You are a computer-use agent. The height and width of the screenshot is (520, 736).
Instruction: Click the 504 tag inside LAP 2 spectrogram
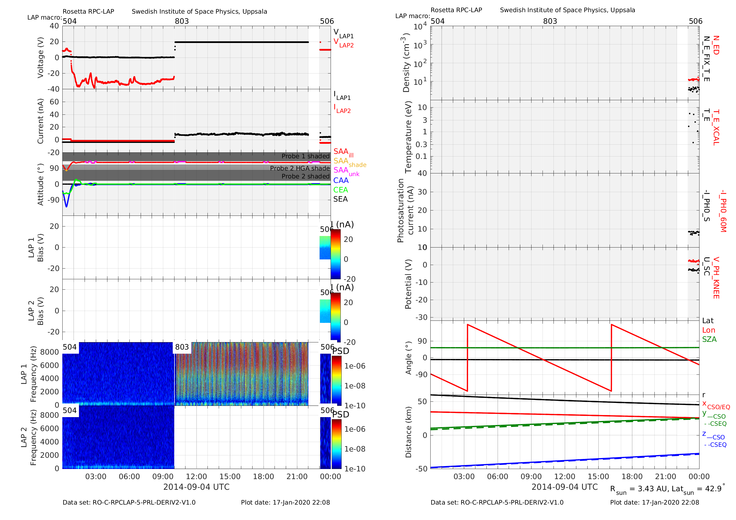click(x=69, y=411)
